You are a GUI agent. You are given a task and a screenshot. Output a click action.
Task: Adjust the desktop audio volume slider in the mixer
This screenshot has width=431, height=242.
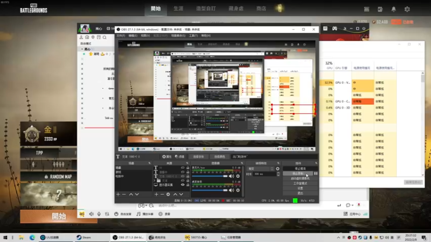coord(210,190)
